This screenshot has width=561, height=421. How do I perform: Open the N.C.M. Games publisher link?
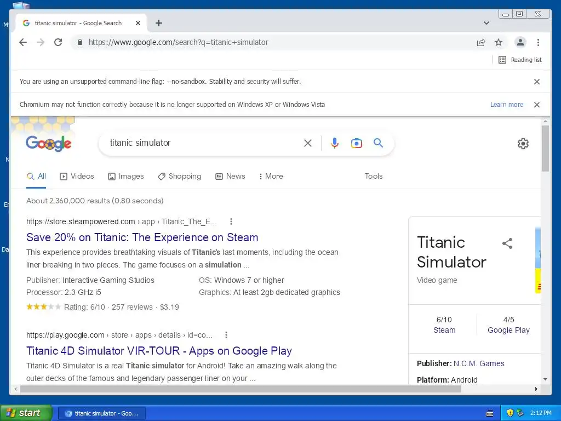pos(479,363)
